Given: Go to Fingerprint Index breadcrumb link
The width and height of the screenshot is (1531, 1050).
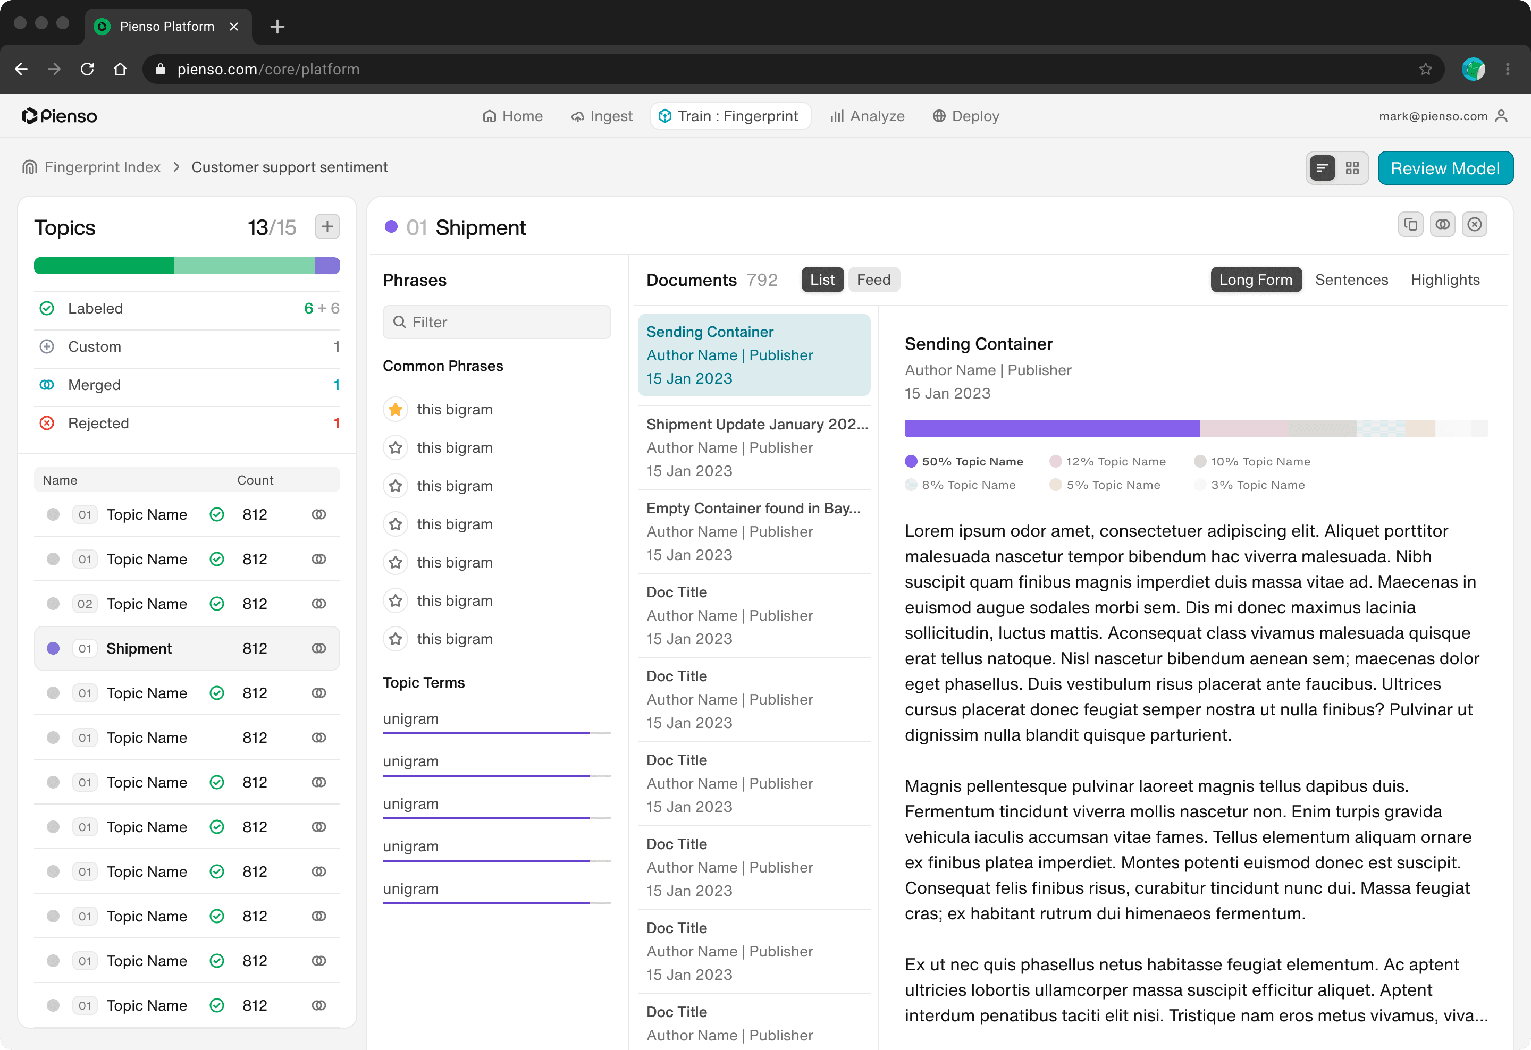Looking at the screenshot, I should (x=102, y=167).
